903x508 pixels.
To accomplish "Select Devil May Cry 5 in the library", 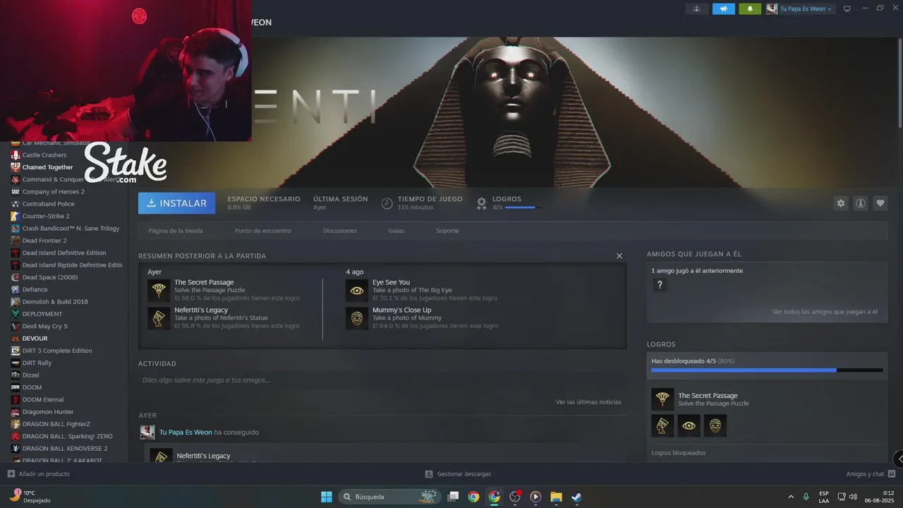I will point(44,326).
